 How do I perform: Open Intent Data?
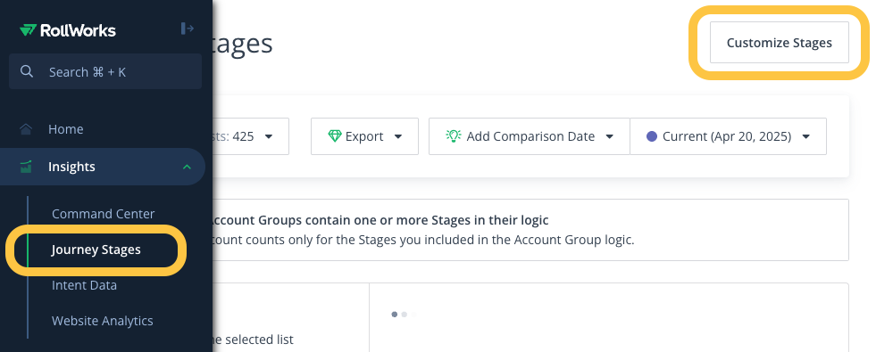tap(84, 285)
